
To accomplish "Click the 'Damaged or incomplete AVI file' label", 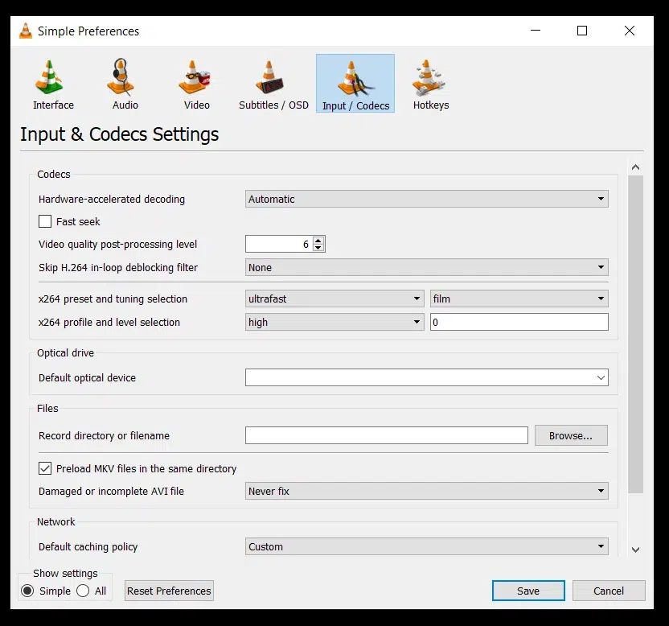I will [111, 492].
